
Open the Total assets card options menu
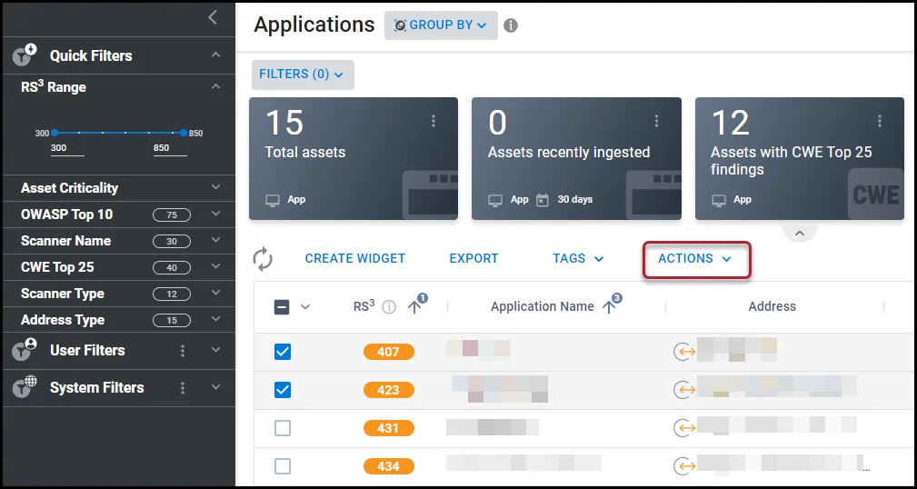[x=434, y=121]
